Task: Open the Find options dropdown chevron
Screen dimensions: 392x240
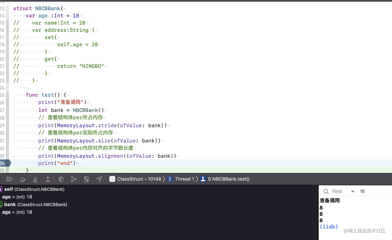Action: point(353,191)
